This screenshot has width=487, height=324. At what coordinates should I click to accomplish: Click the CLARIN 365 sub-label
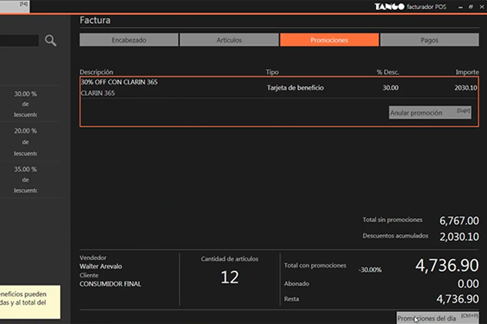[98, 93]
